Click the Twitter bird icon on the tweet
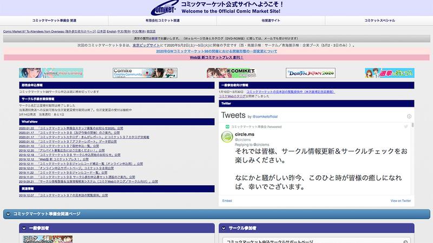The image size is (433, 243). [405, 127]
